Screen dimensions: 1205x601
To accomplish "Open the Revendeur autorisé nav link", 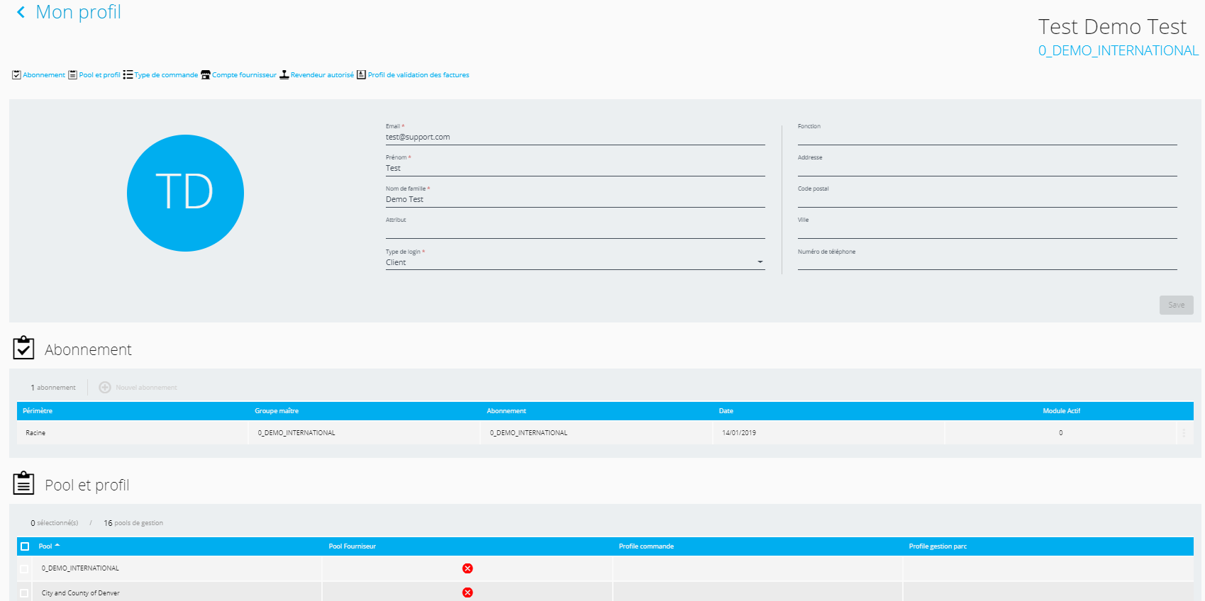I will pyautogui.click(x=322, y=75).
